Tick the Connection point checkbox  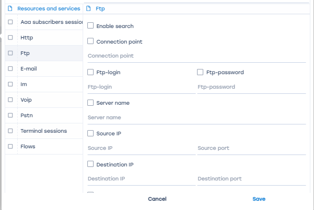pos(91,41)
